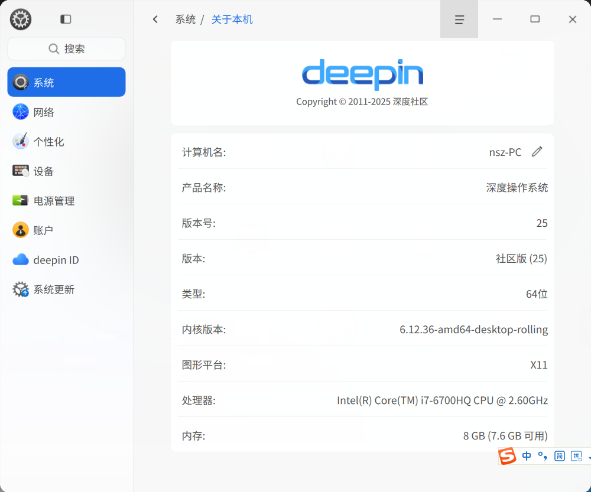Click the Control Center gear logo
Screen dimensions: 591x492
(21, 19)
